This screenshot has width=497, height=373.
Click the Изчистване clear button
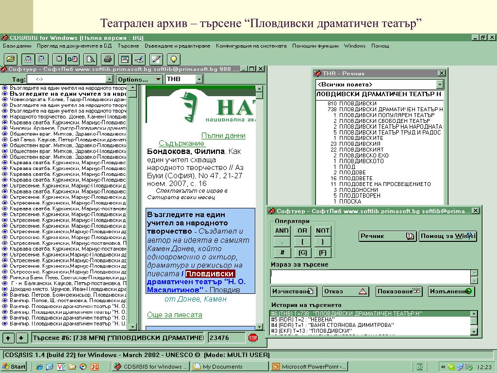294,291
